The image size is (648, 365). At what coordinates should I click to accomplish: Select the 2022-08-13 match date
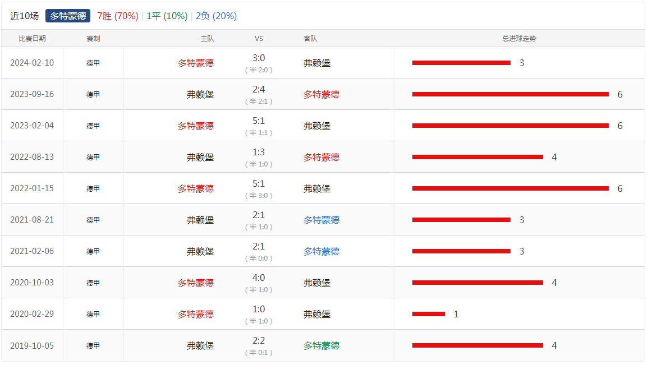point(32,157)
